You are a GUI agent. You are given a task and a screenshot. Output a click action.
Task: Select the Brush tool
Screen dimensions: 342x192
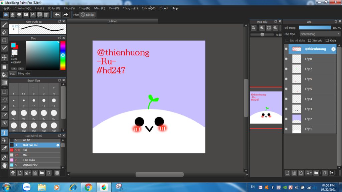tap(4, 25)
